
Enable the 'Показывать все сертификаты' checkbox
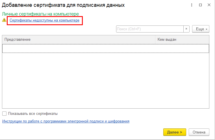pos(4,114)
